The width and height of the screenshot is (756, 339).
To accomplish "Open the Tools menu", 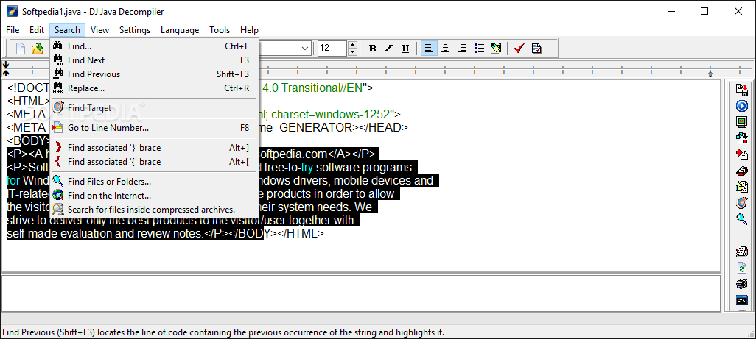I will click(220, 30).
